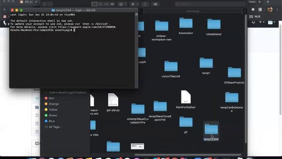Select the screenshot image thumbnail in Finder
Viewport: 282px width, 159px height.
coord(137,146)
